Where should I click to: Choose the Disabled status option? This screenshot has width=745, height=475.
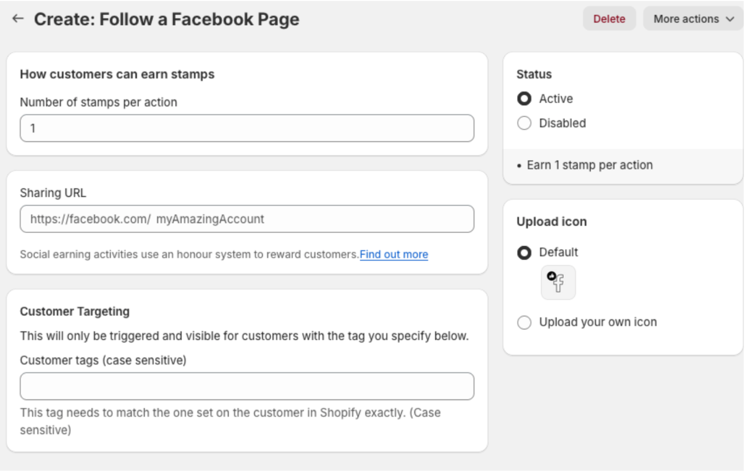pyautogui.click(x=524, y=123)
